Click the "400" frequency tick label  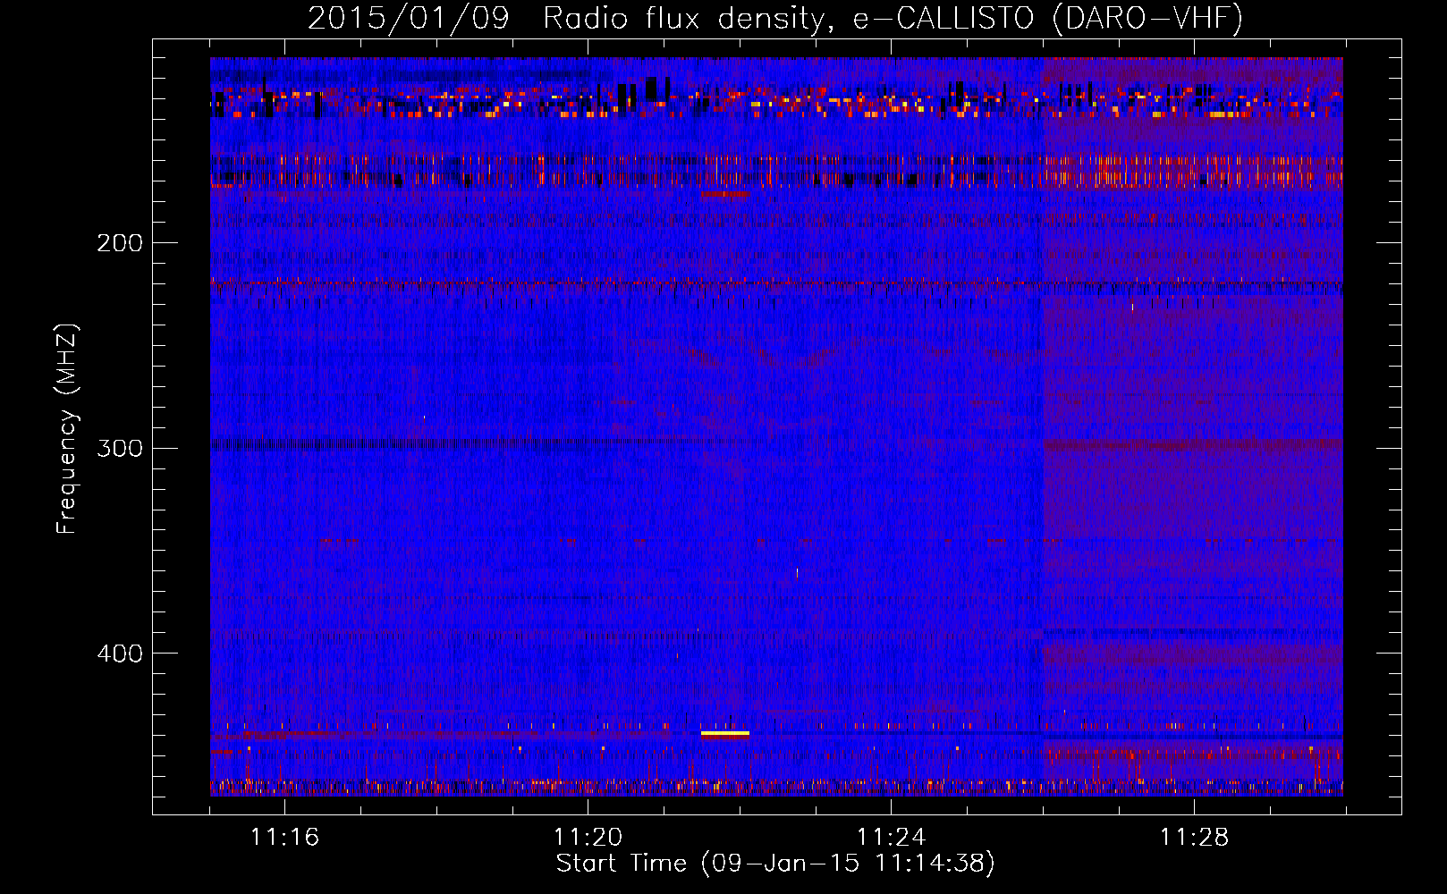pyautogui.click(x=120, y=654)
